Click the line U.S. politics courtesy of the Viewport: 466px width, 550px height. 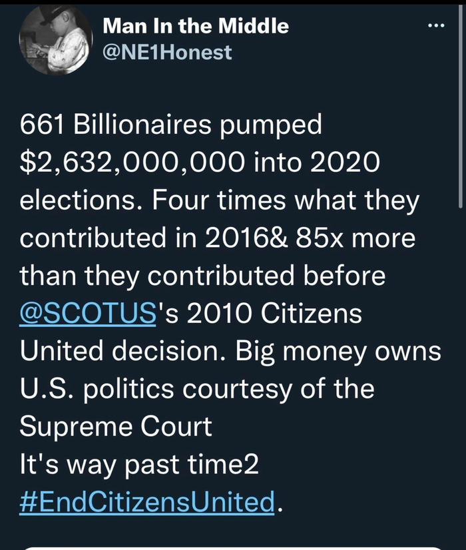196,388
